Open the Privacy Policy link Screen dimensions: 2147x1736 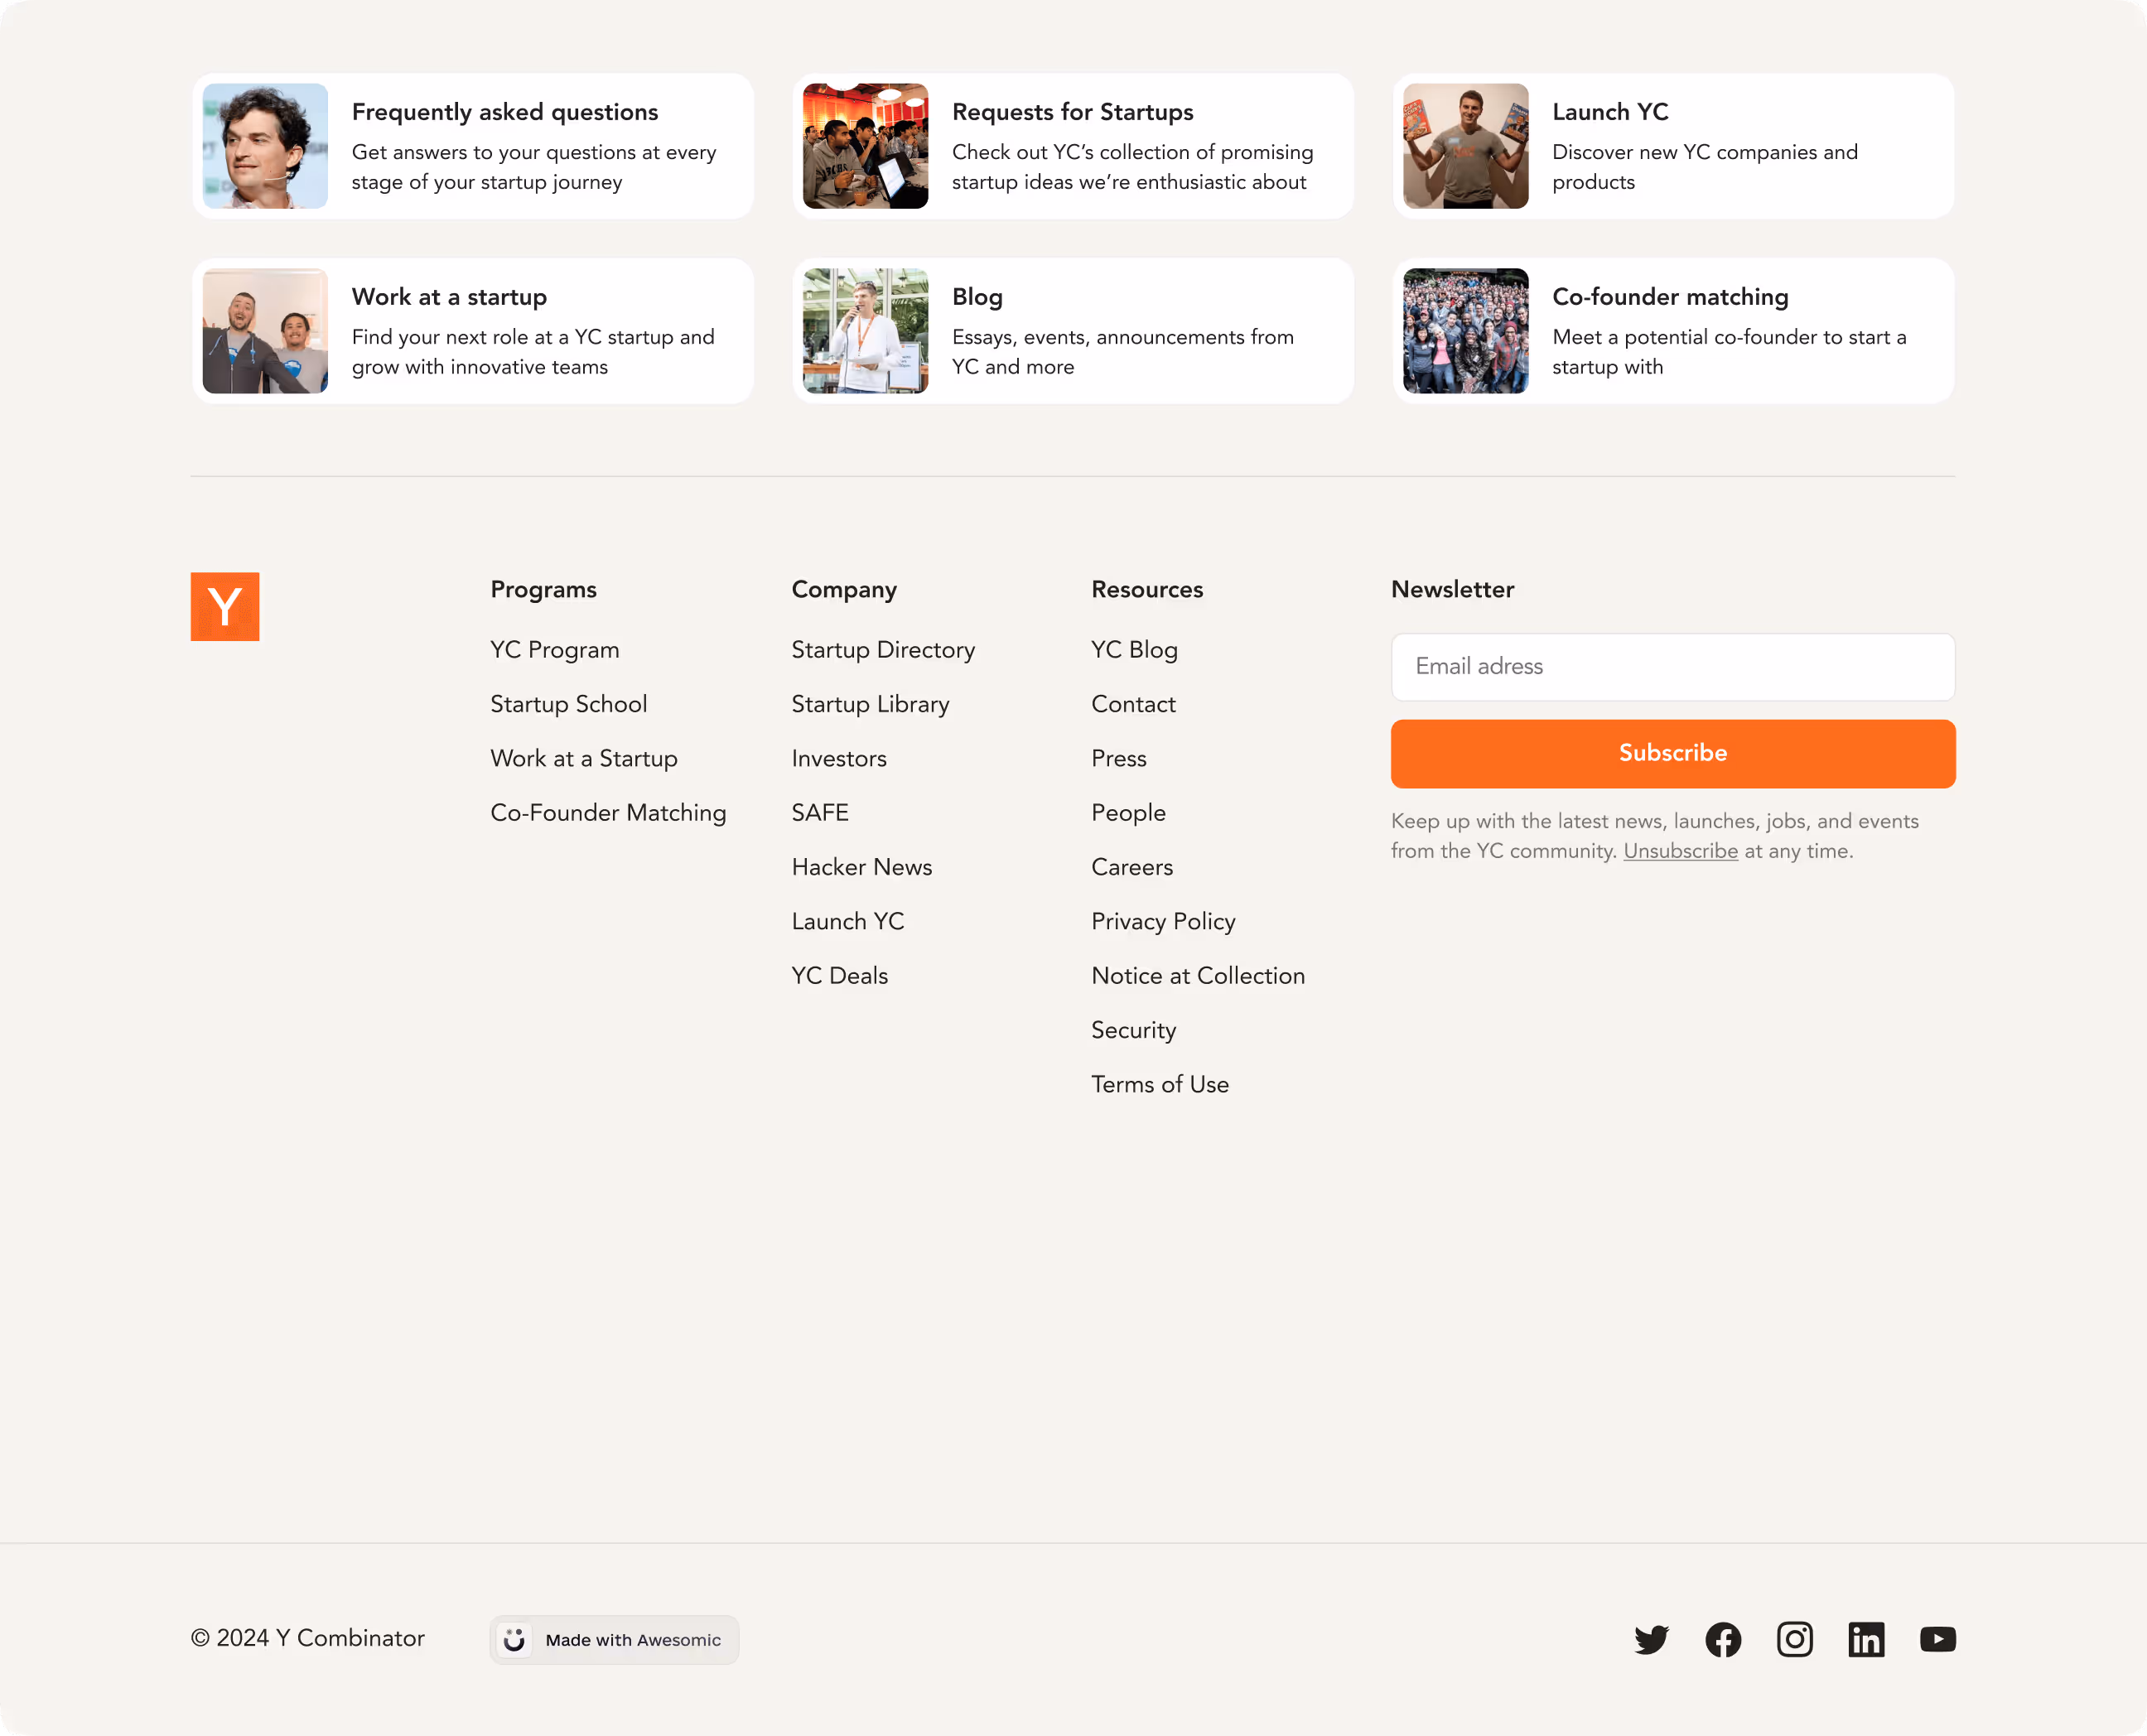pyautogui.click(x=1163, y=921)
